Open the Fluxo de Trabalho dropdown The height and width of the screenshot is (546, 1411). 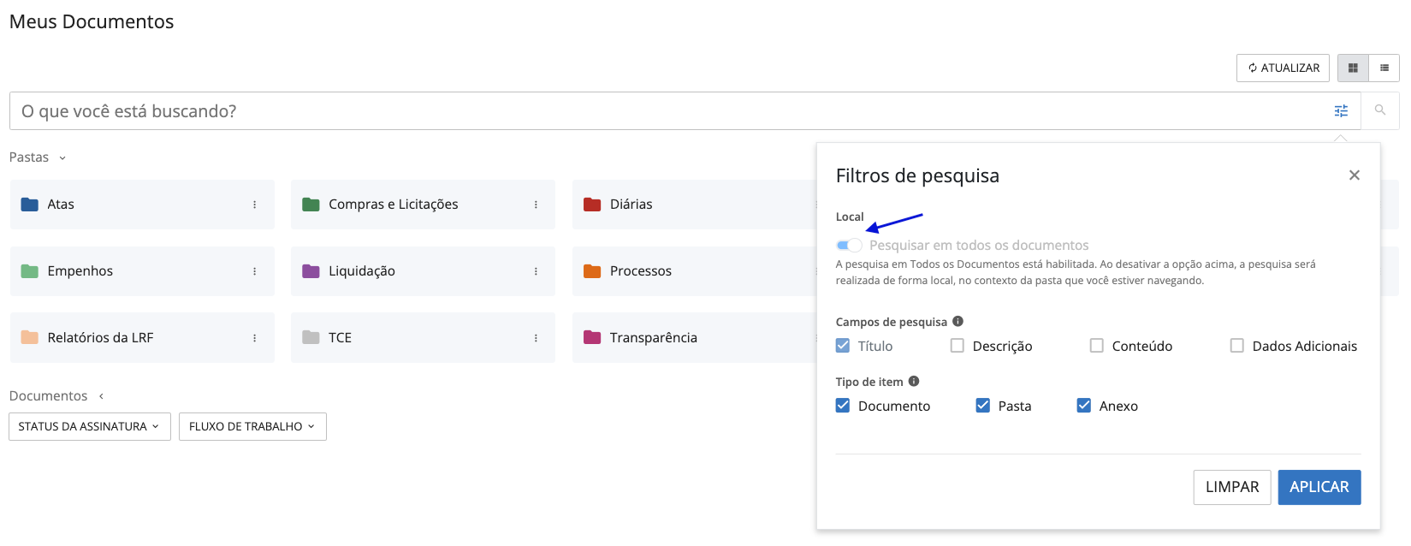pos(252,426)
